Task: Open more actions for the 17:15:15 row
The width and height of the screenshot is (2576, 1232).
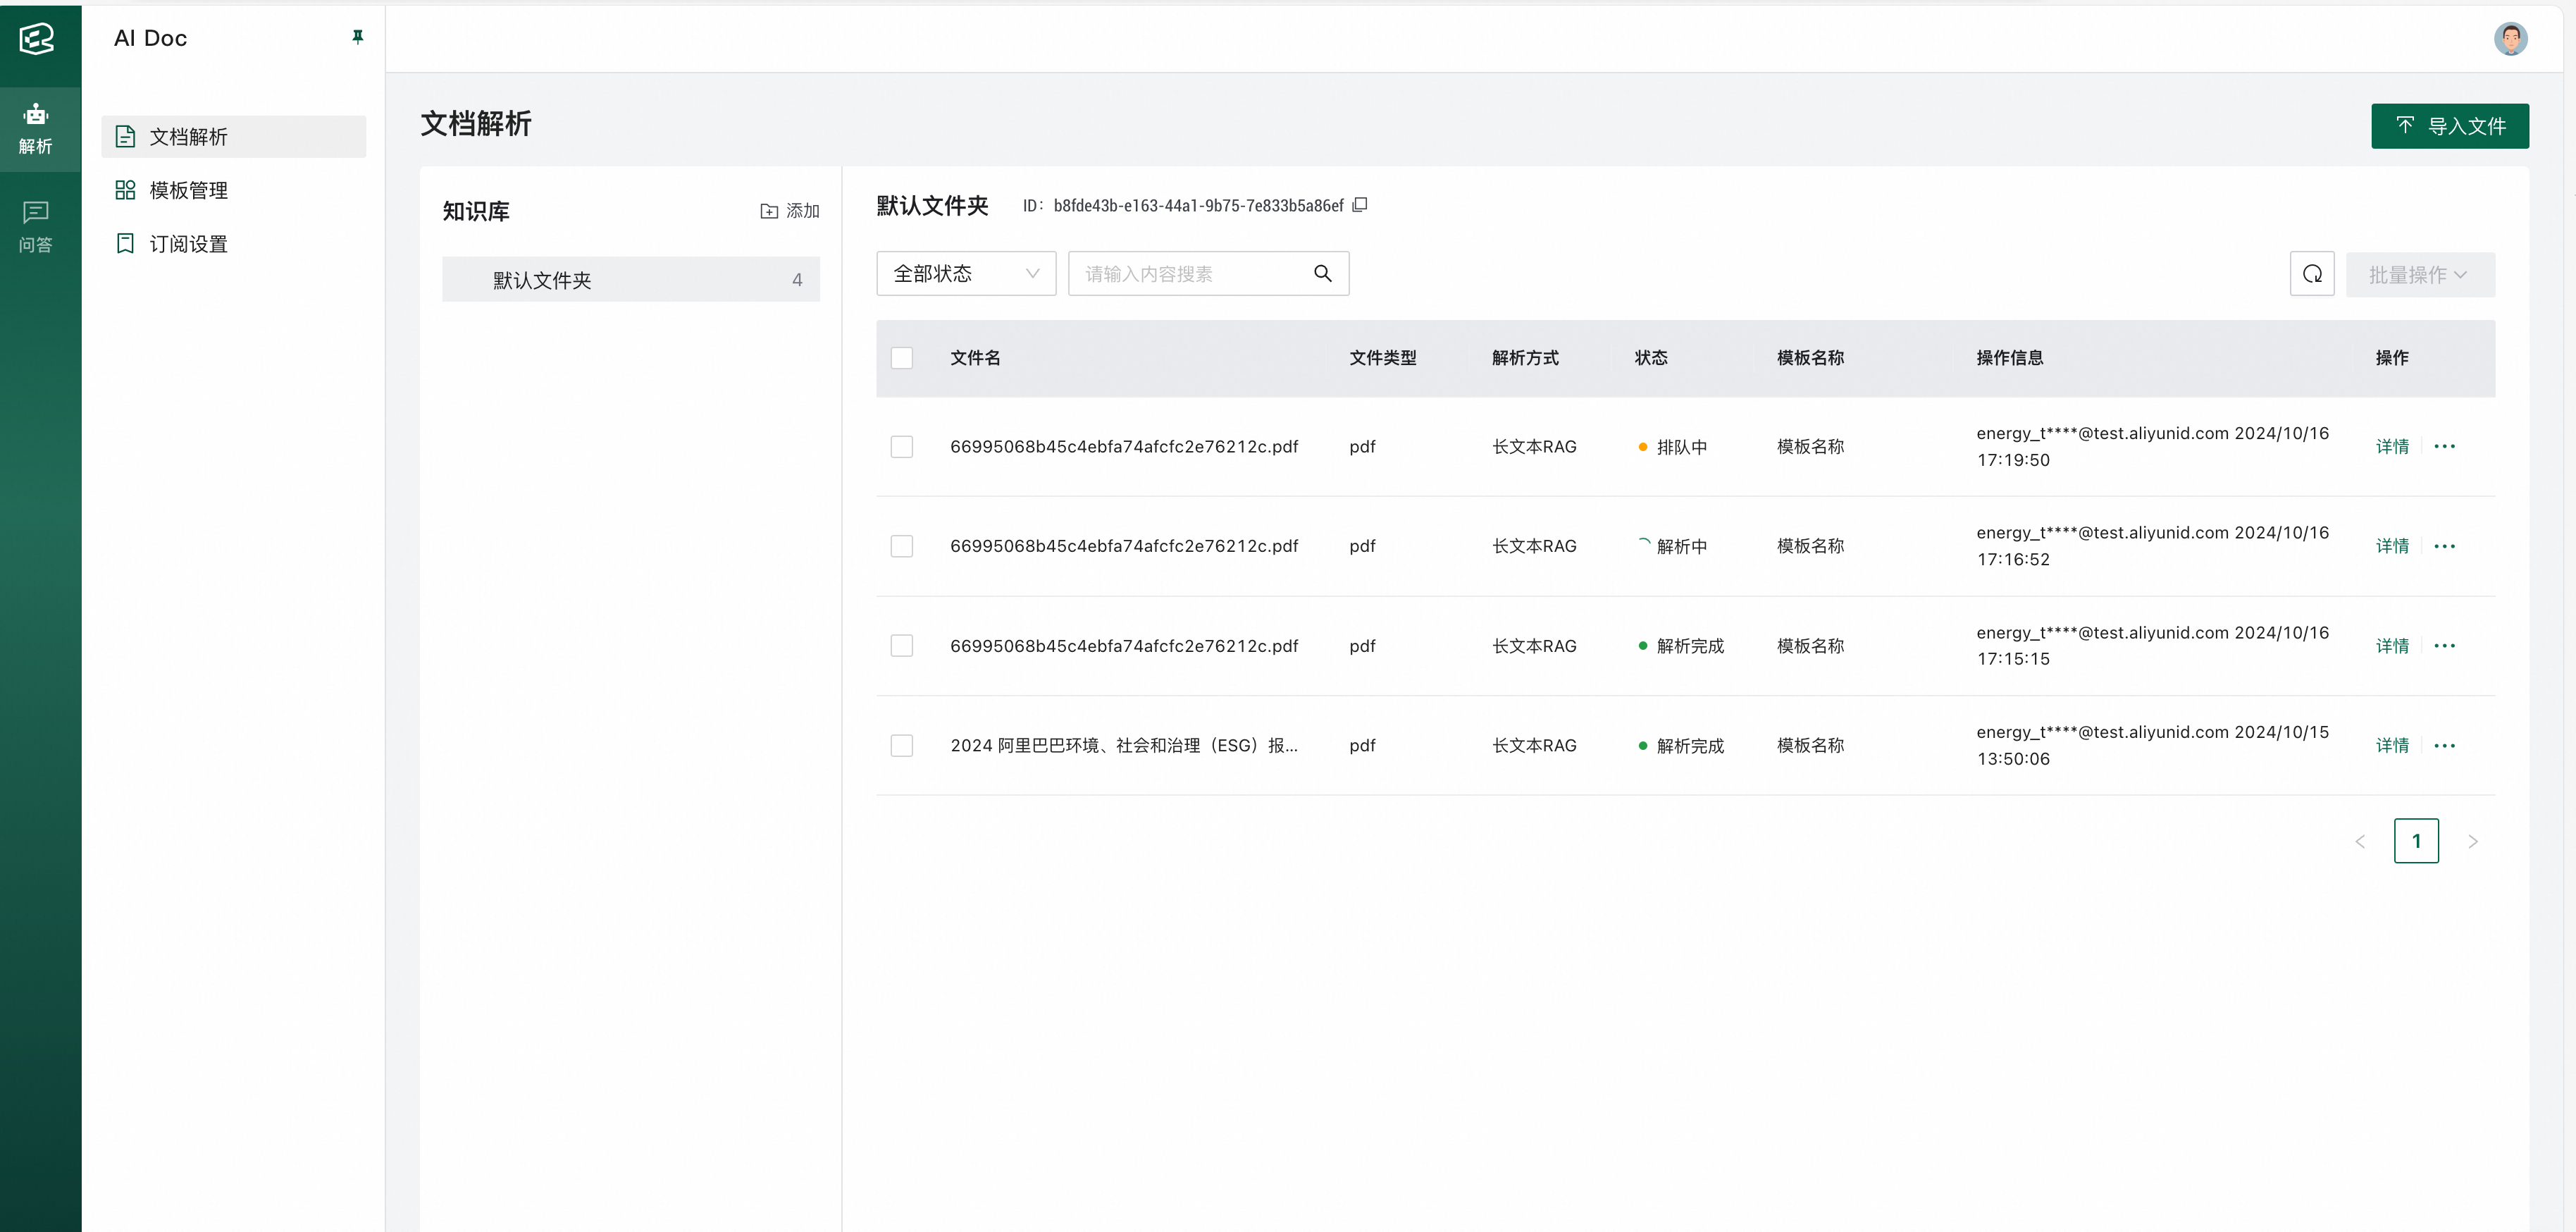Action: 2445,646
